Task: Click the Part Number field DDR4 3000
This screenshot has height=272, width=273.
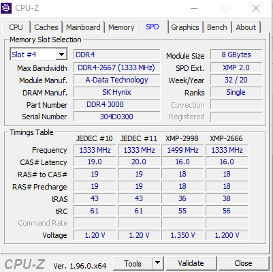Action: (x=116, y=104)
